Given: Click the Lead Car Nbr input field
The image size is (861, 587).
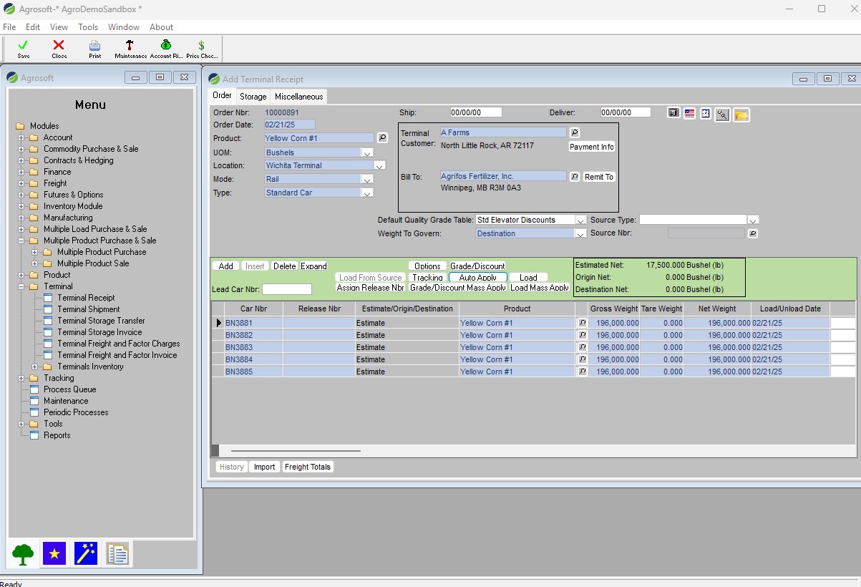Looking at the screenshot, I should pyautogui.click(x=287, y=289).
